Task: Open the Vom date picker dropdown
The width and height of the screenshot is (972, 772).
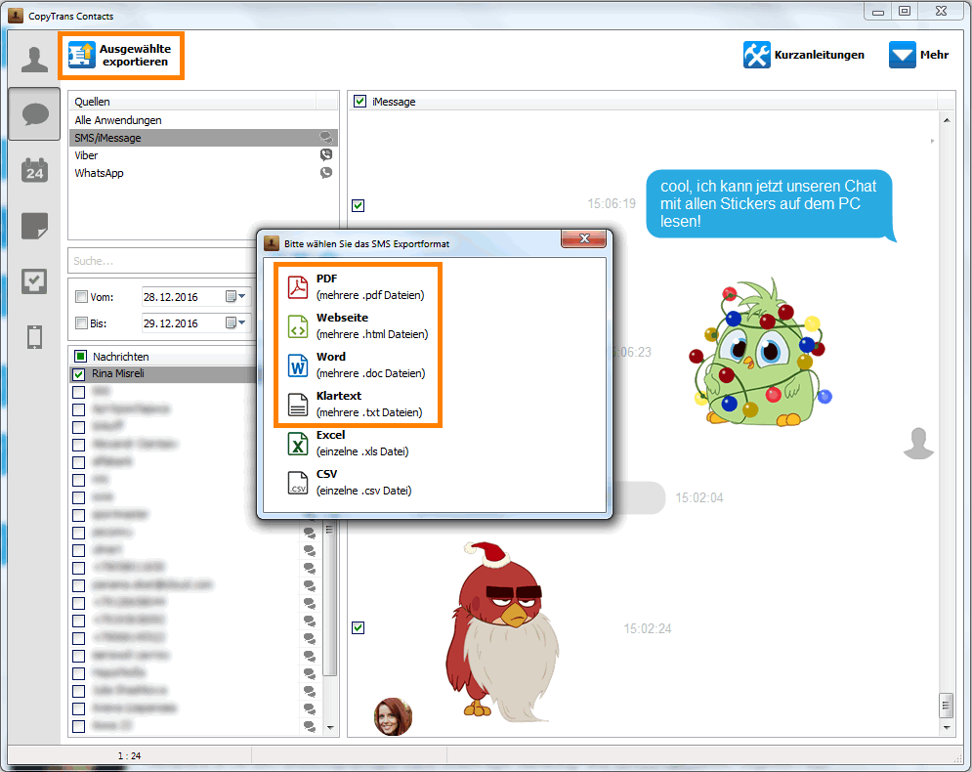Action: (x=236, y=296)
